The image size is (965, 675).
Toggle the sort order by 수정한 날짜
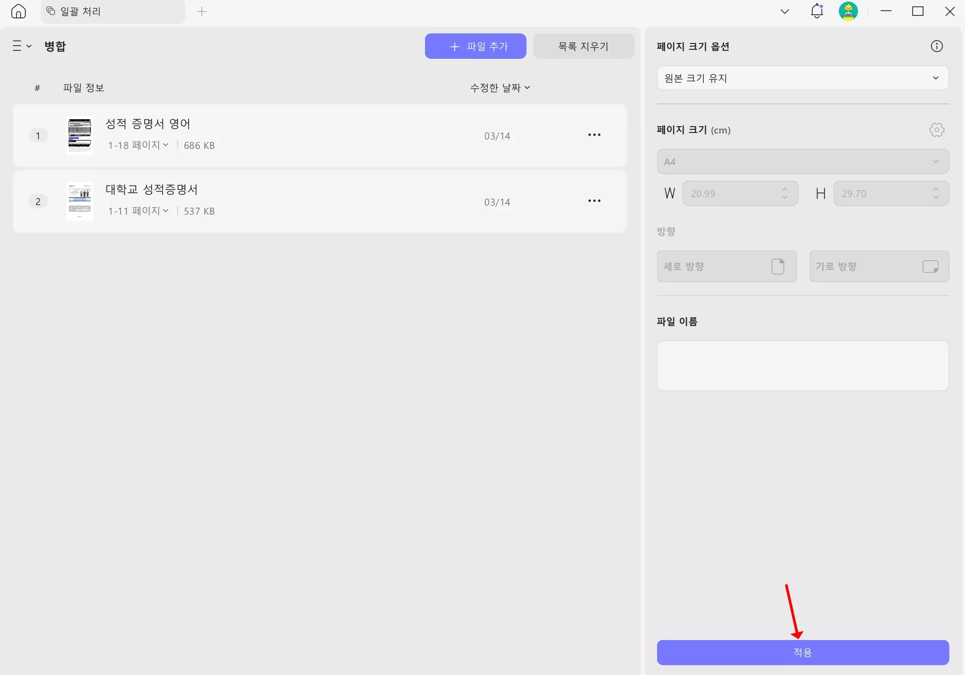click(x=499, y=87)
